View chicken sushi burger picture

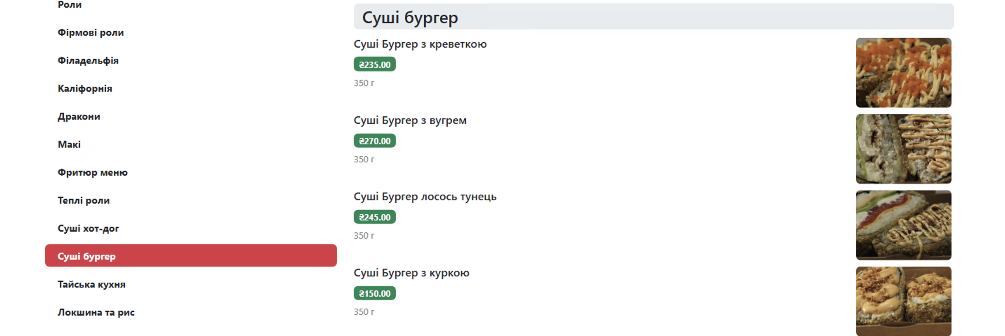coord(904,301)
